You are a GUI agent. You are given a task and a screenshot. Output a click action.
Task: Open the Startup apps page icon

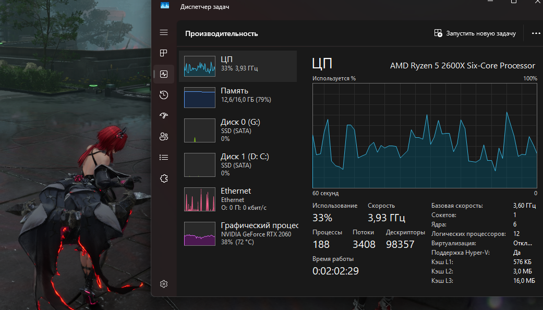[x=164, y=116]
